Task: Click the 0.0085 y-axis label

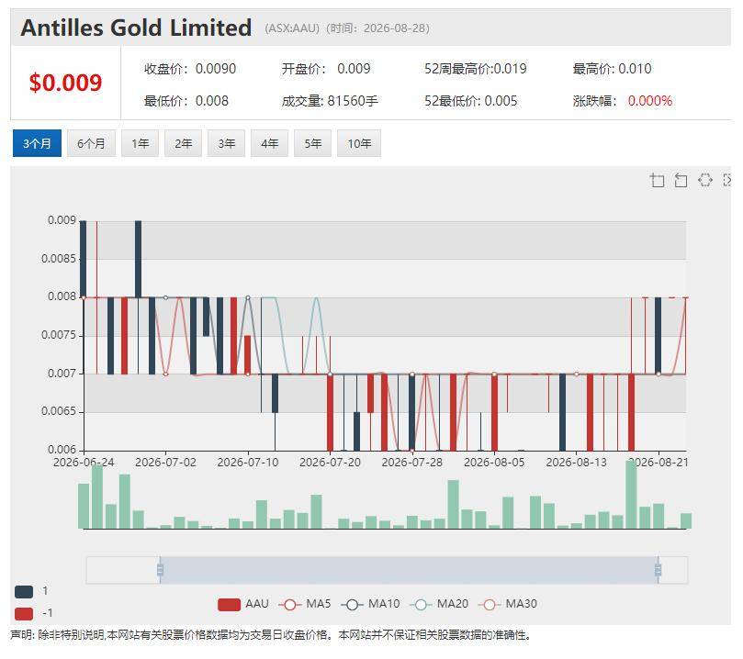Action: [59, 259]
